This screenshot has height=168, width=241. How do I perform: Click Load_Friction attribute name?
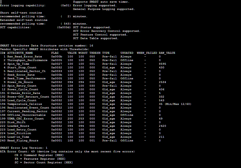(x=19, y=133)
